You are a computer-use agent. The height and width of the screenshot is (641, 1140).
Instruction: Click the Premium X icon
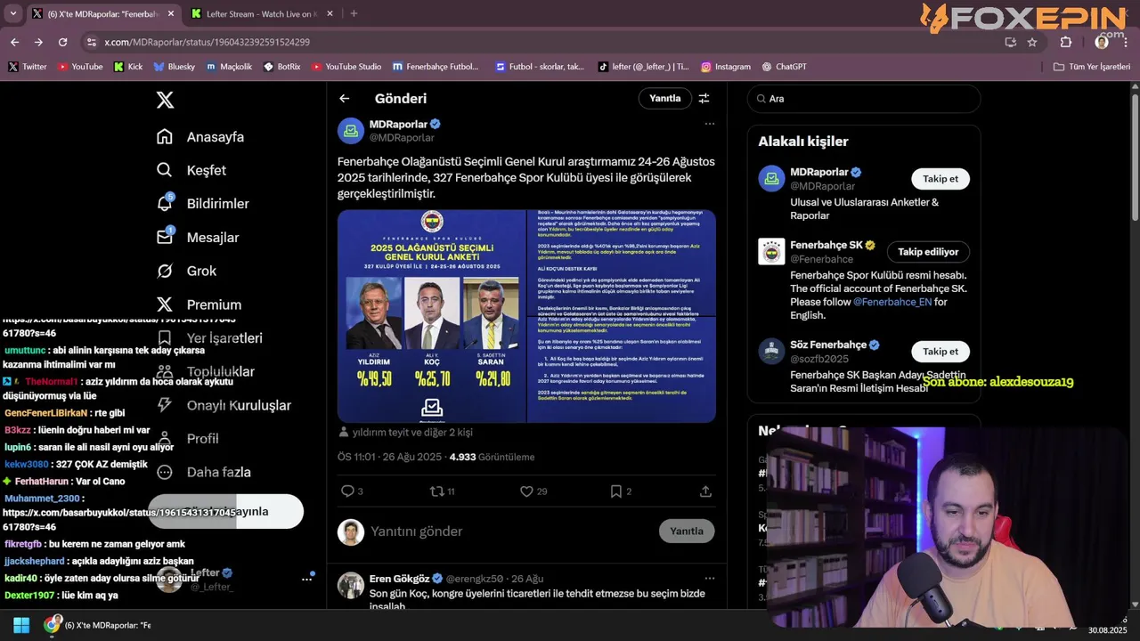pos(165,304)
